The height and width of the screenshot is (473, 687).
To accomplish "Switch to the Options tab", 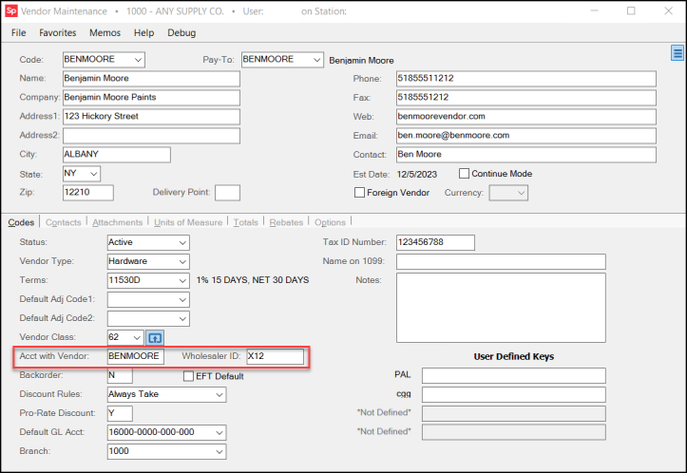I will (330, 222).
